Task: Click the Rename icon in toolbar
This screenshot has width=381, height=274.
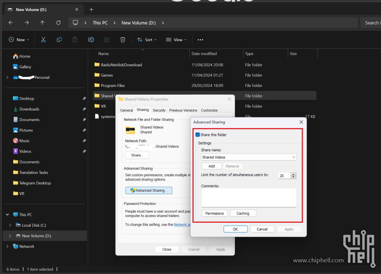Action: pos(91,40)
